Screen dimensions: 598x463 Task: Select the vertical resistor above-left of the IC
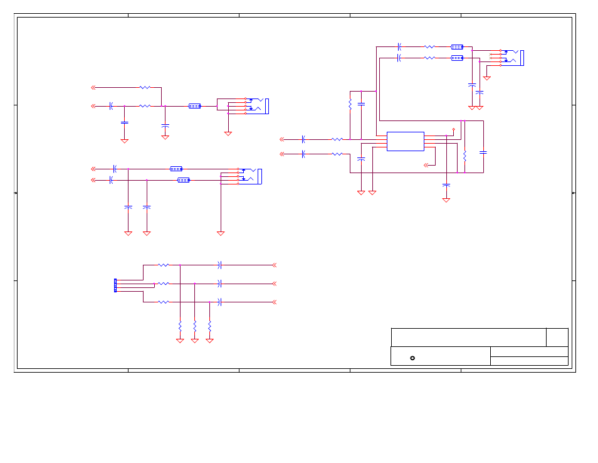click(x=350, y=104)
